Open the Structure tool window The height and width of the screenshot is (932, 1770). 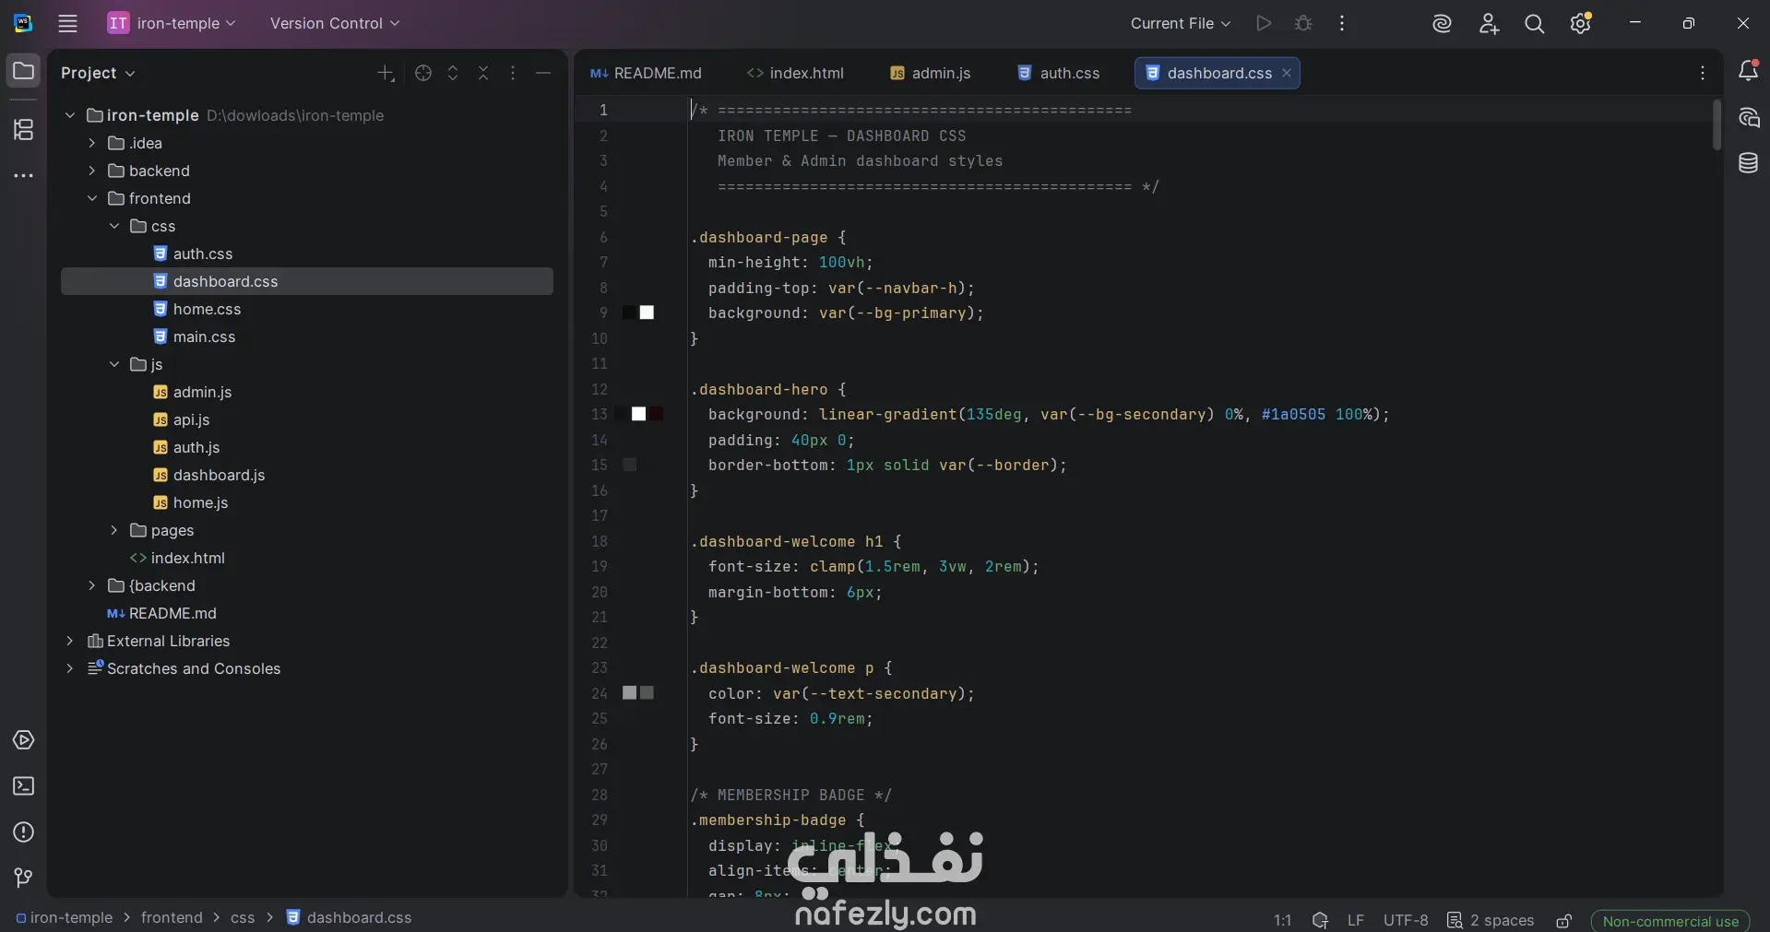point(23,129)
